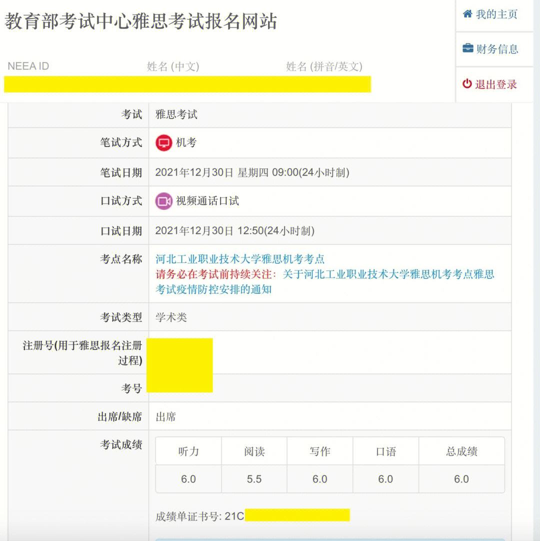Viewport: 540px width, 541px height.
Task: Click the NEEA ID column label
Action: coord(28,66)
